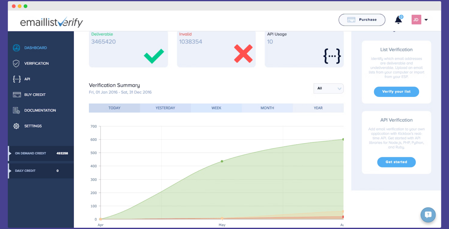Click the macOS green maximize button
Image resolution: width=449 pixels, height=229 pixels.
click(25, 6)
